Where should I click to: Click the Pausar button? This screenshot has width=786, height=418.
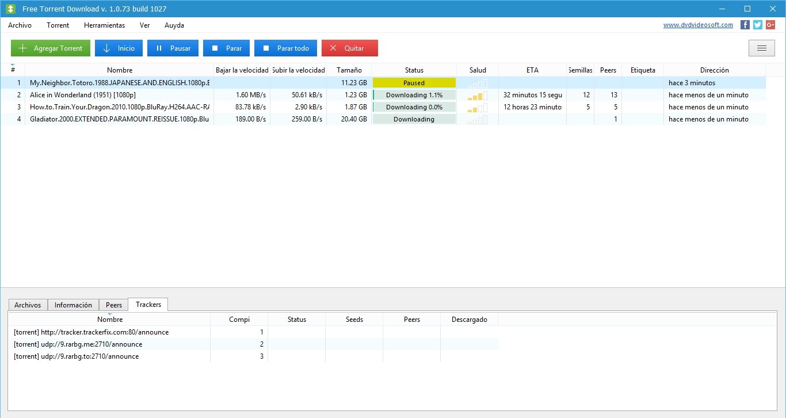click(173, 48)
